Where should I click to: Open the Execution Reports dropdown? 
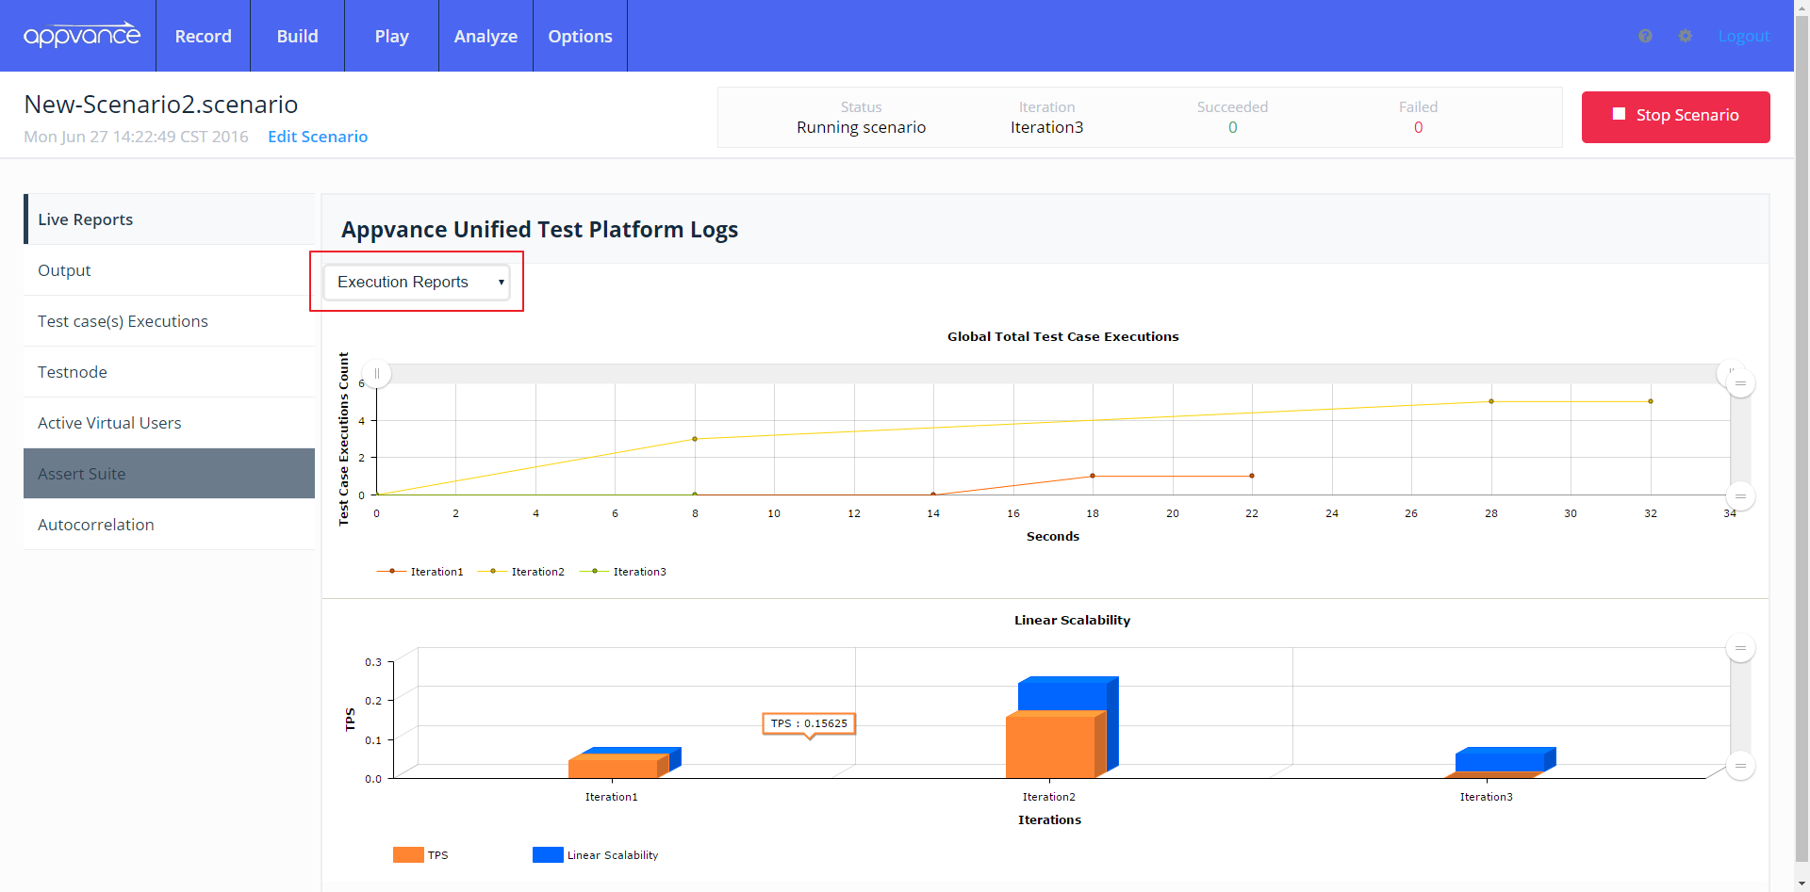coord(417,282)
